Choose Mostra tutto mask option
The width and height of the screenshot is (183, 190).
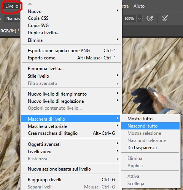click(x=150, y=119)
